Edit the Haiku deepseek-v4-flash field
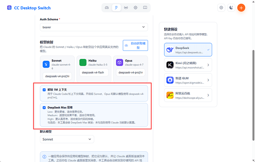Screen dimensions: 255x162 click(x=94, y=73)
